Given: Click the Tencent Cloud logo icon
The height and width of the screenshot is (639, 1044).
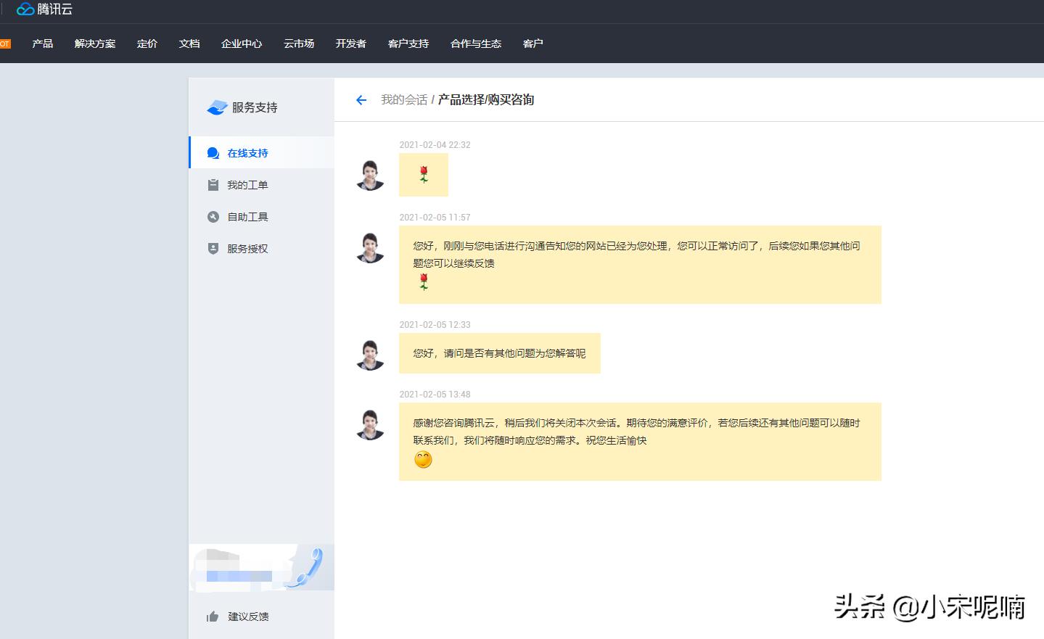Looking at the screenshot, I should coord(25,9).
